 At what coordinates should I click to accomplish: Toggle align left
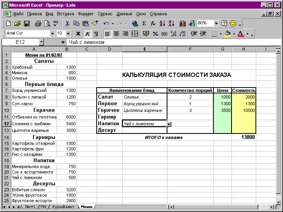point(108,33)
